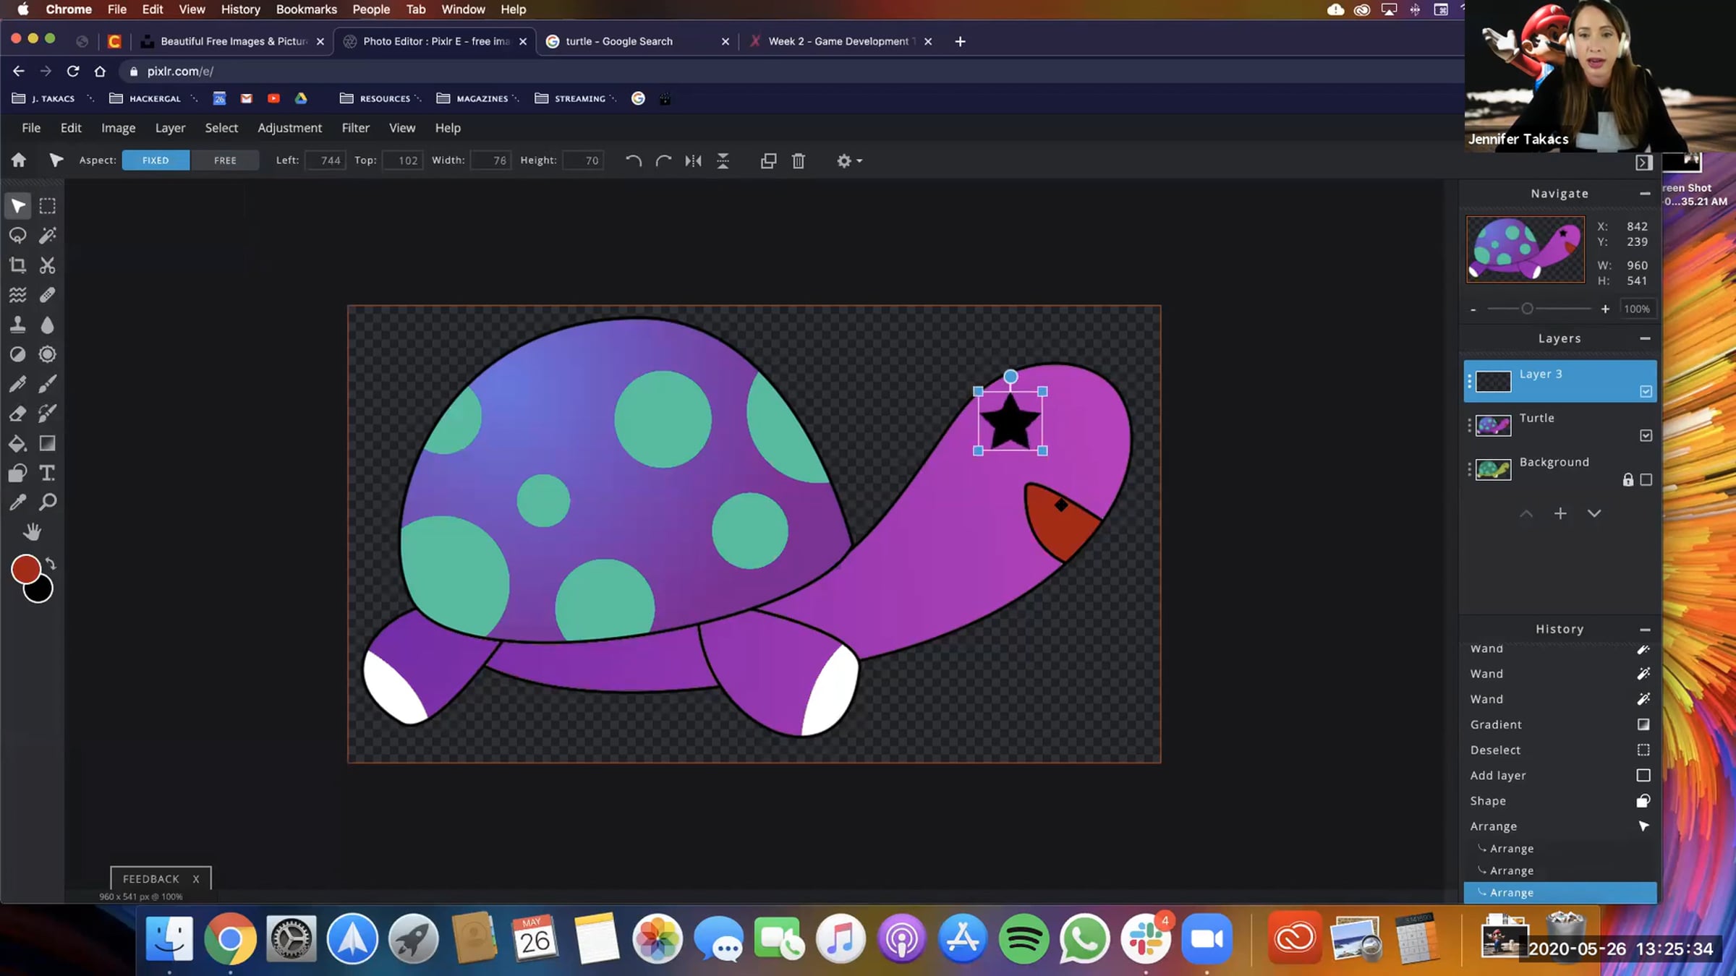Select the Paint Bucket fill tool
Image resolution: width=1736 pixels, height=976 pixels.
(x=18, y=443)
